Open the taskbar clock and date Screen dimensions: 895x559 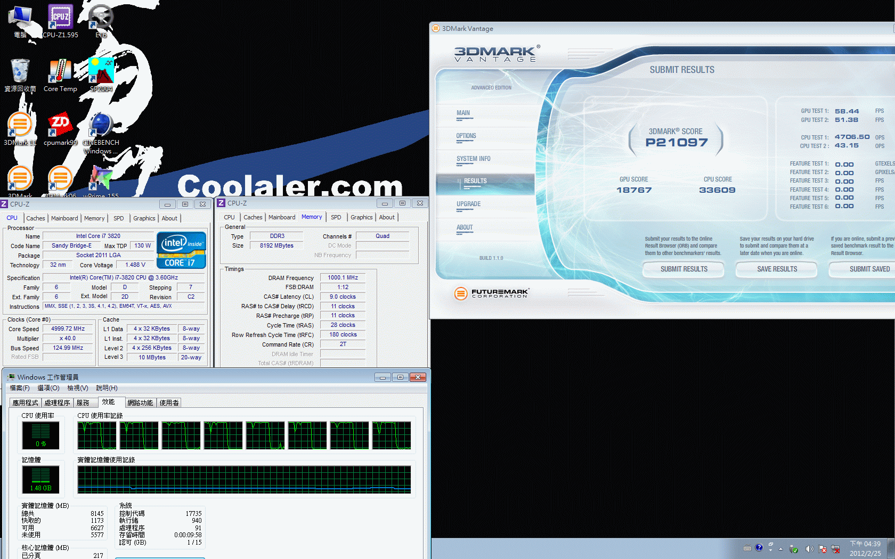[865, 549]
